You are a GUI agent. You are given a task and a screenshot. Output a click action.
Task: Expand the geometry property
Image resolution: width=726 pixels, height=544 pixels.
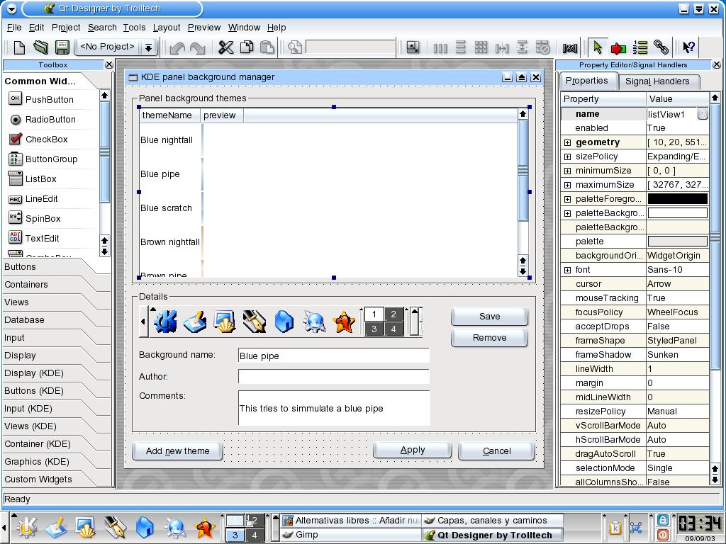coord(567,142)
